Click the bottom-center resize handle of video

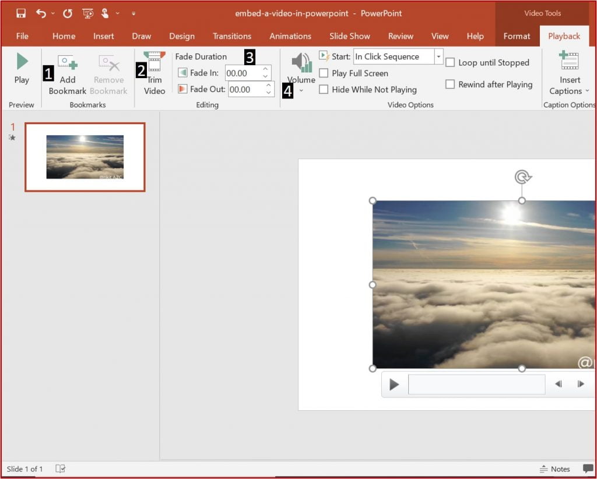click(522, 368)
